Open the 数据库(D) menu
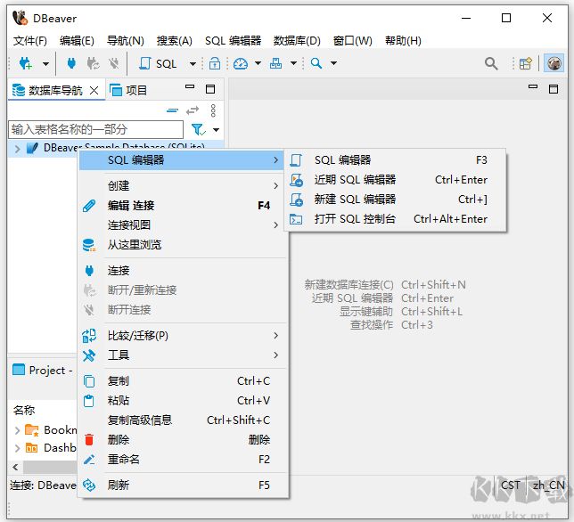Image resolution: width=574 pixels, height=522 pixels. 297,41
